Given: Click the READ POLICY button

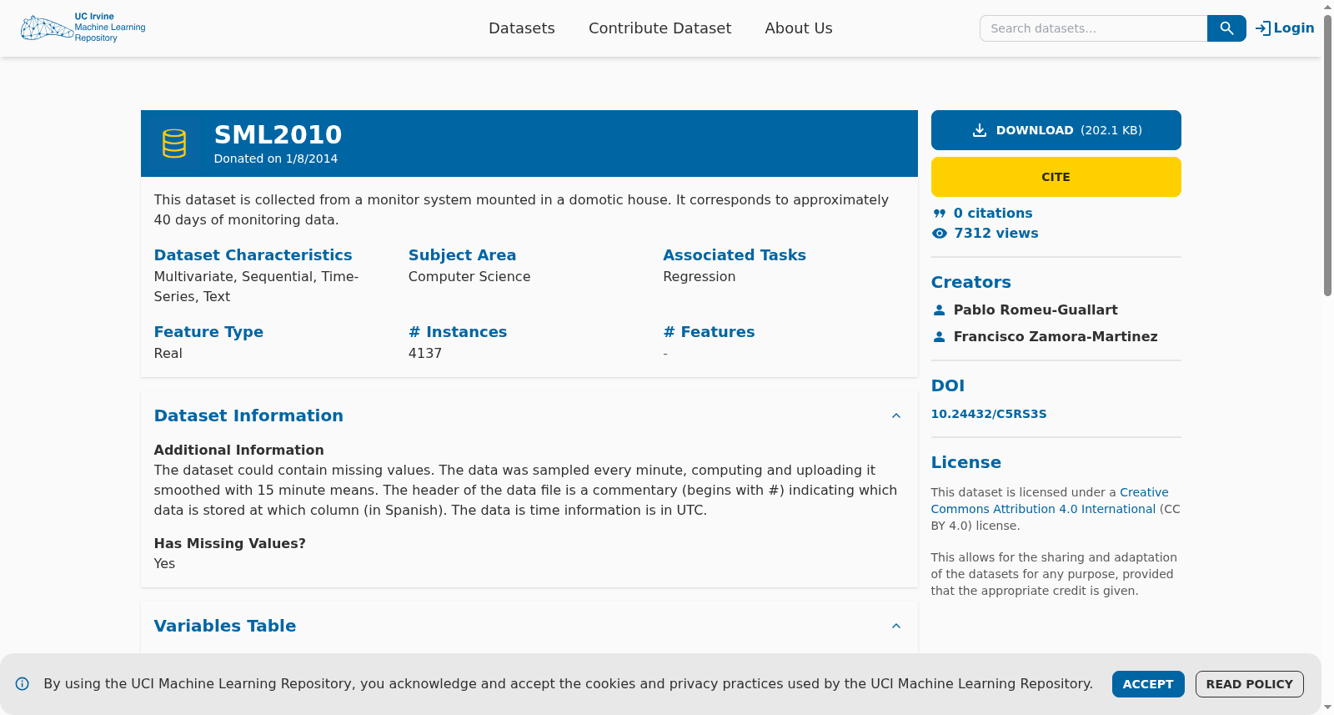Looking at the screenshot, I should [1250, 684].
